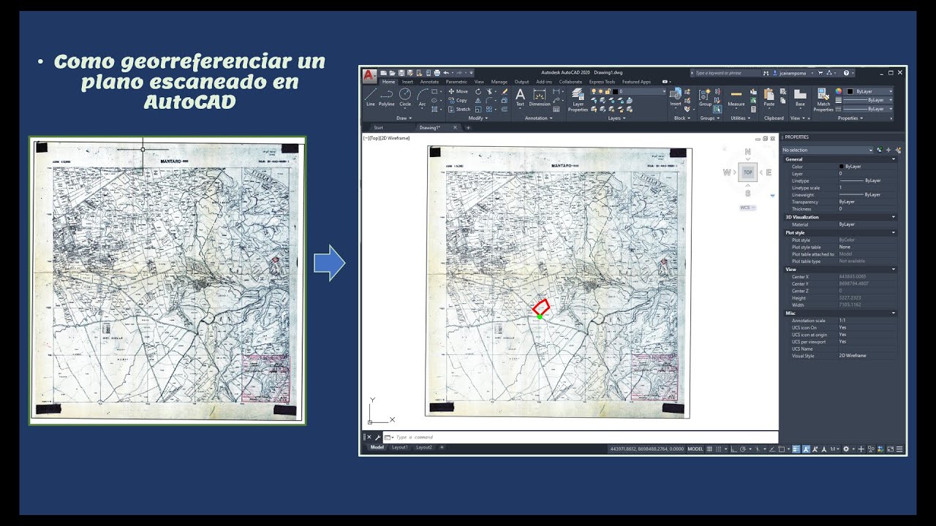
Task: Click the new drawing tab plus button
Action: pos(469,127)
